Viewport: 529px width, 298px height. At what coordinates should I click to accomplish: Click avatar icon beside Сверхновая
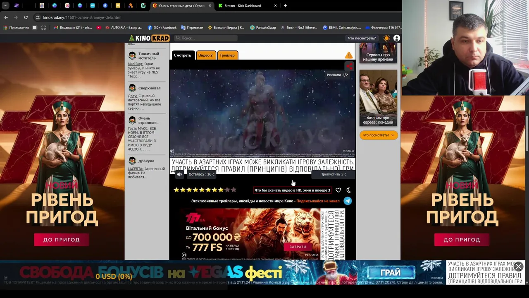tap(132, 88)
